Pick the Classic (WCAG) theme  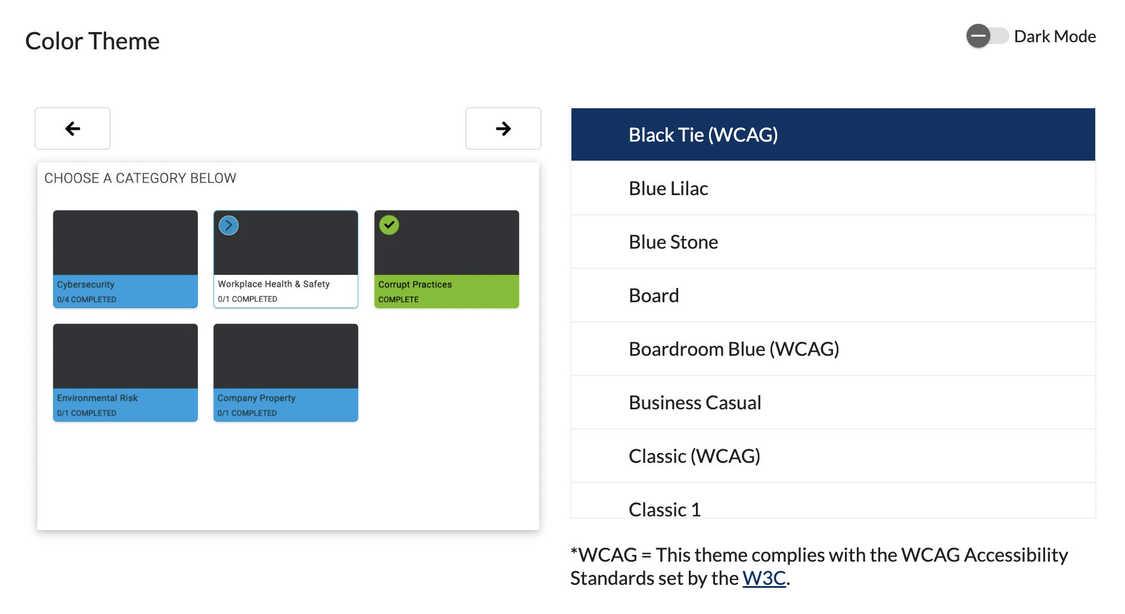(832, 456)
